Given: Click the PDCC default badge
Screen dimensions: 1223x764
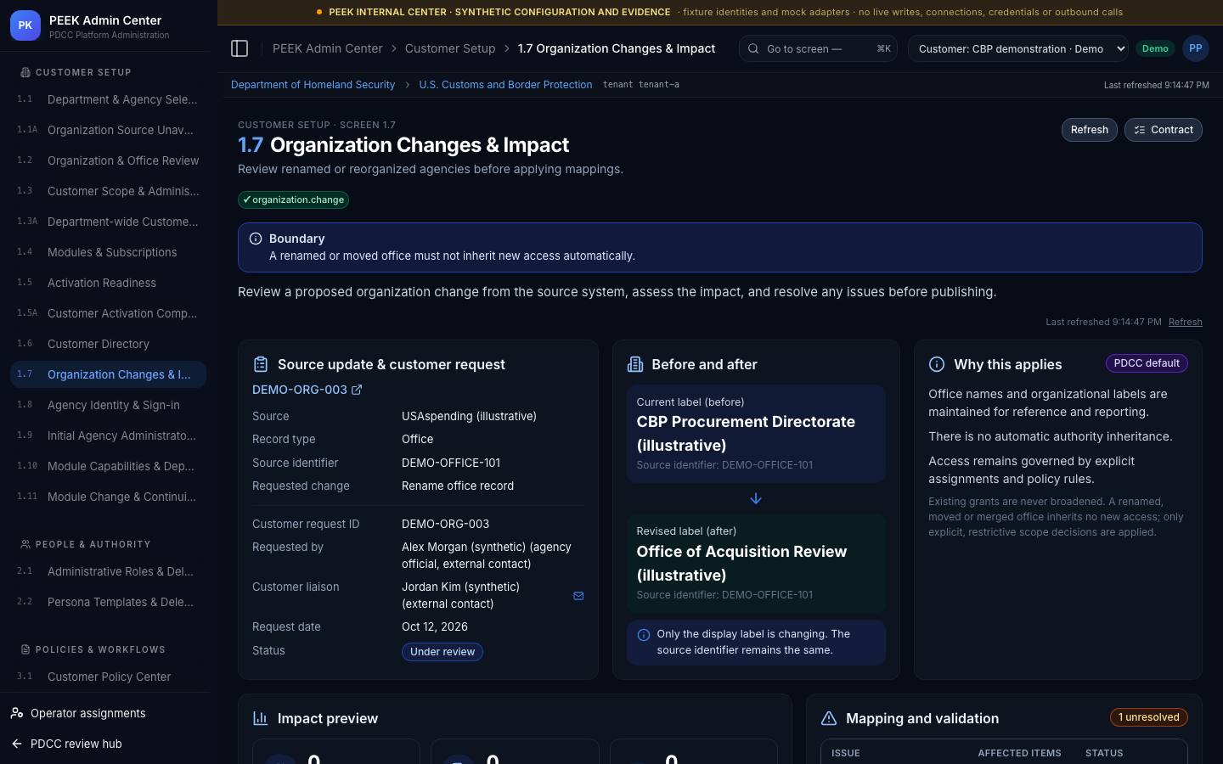Looking at the screenshot, I should pyautogui.click(x=1147, y=363).
